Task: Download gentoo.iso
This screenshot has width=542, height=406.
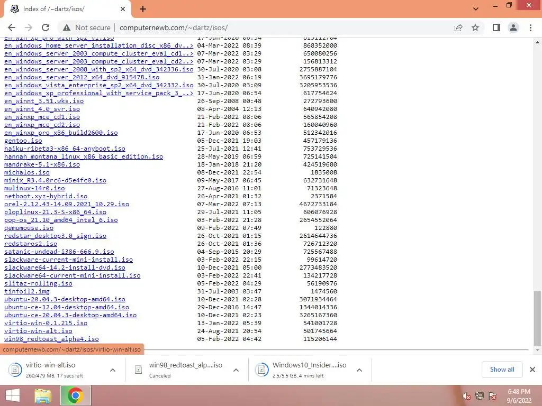Action: pyautogui.click(x=23, y=141)
